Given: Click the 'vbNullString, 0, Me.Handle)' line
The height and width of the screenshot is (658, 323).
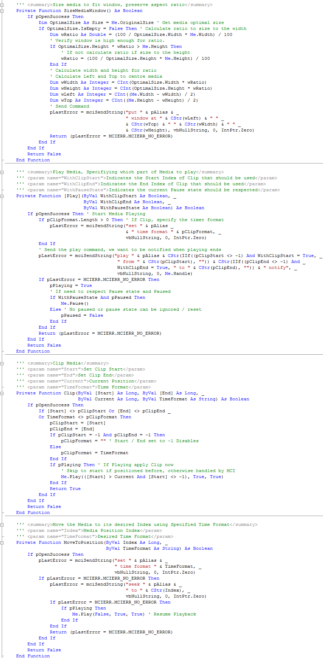Looking at the screenshot, I should pyautogui.click(x=155, y=274).
